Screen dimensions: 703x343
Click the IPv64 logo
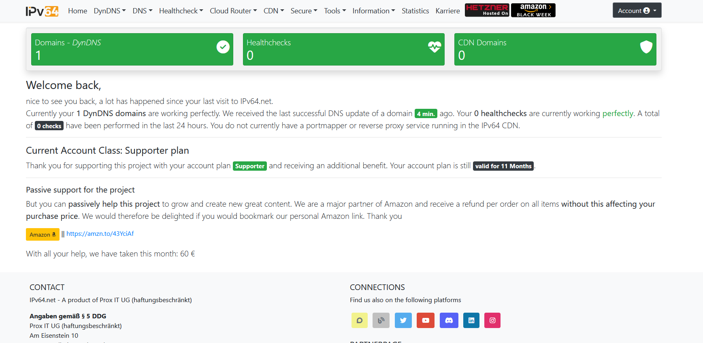click(42, 11)
